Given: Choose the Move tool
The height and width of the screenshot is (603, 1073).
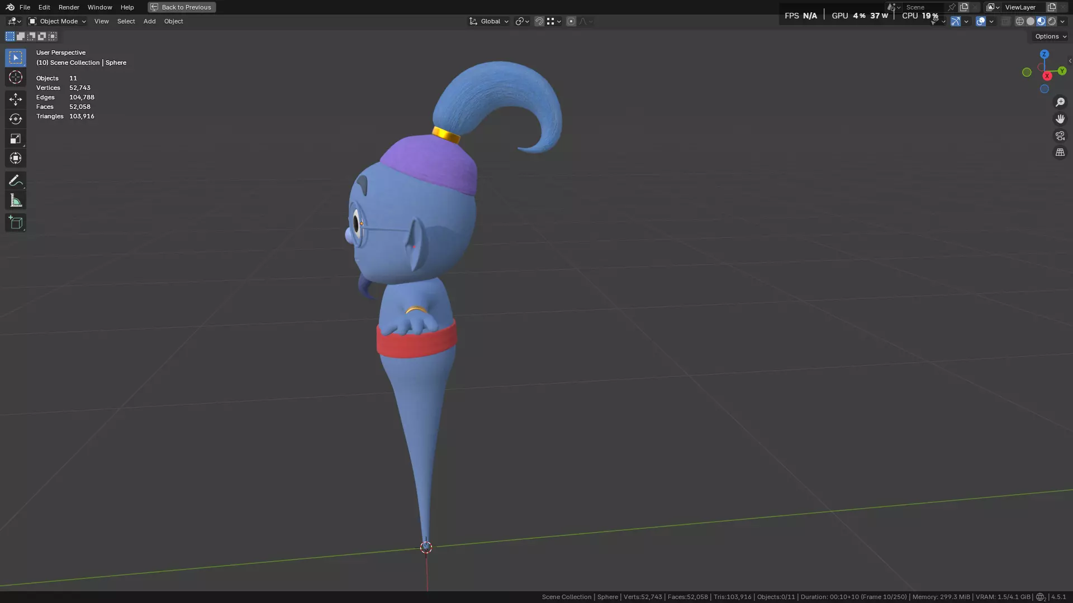Looking at the screenshot, I should point(16,99).
